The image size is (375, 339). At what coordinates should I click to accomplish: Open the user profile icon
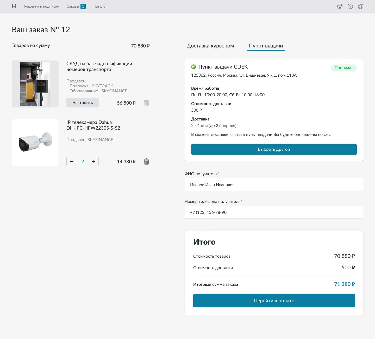361,6
